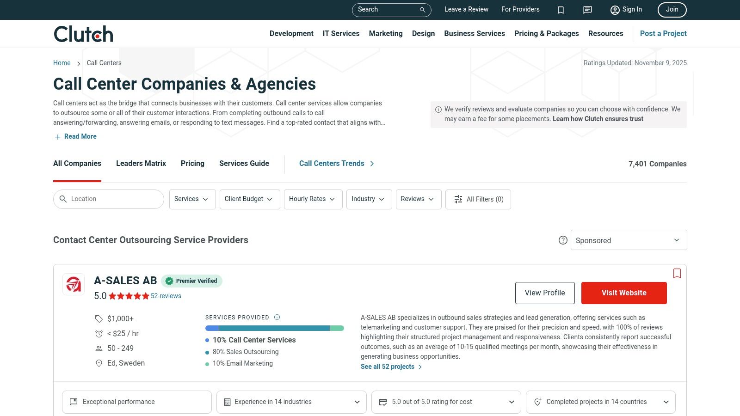740x416 pixels.
Task: Open the Hourly Rates dropdown
Action: point(313,199)
